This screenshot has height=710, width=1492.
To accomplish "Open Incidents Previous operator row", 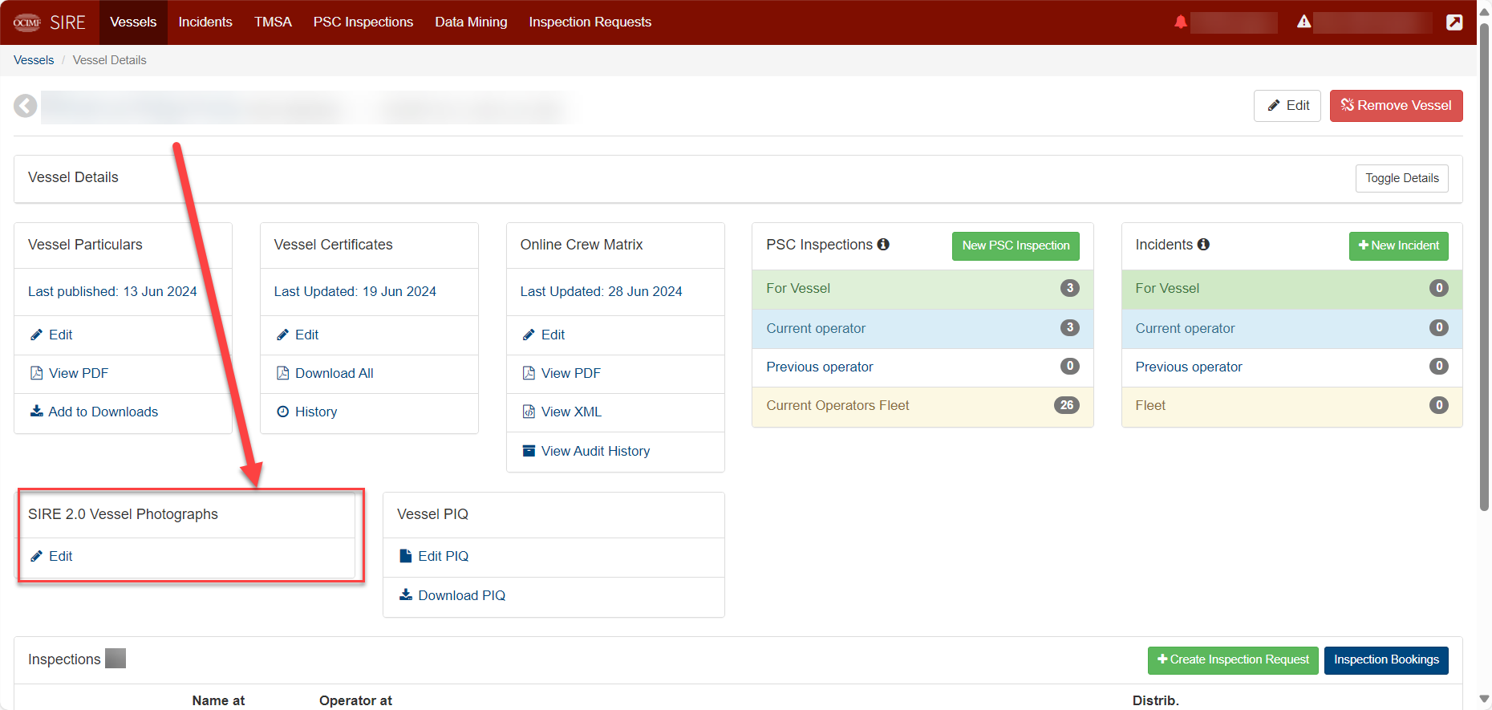I will click(1291, 367).
